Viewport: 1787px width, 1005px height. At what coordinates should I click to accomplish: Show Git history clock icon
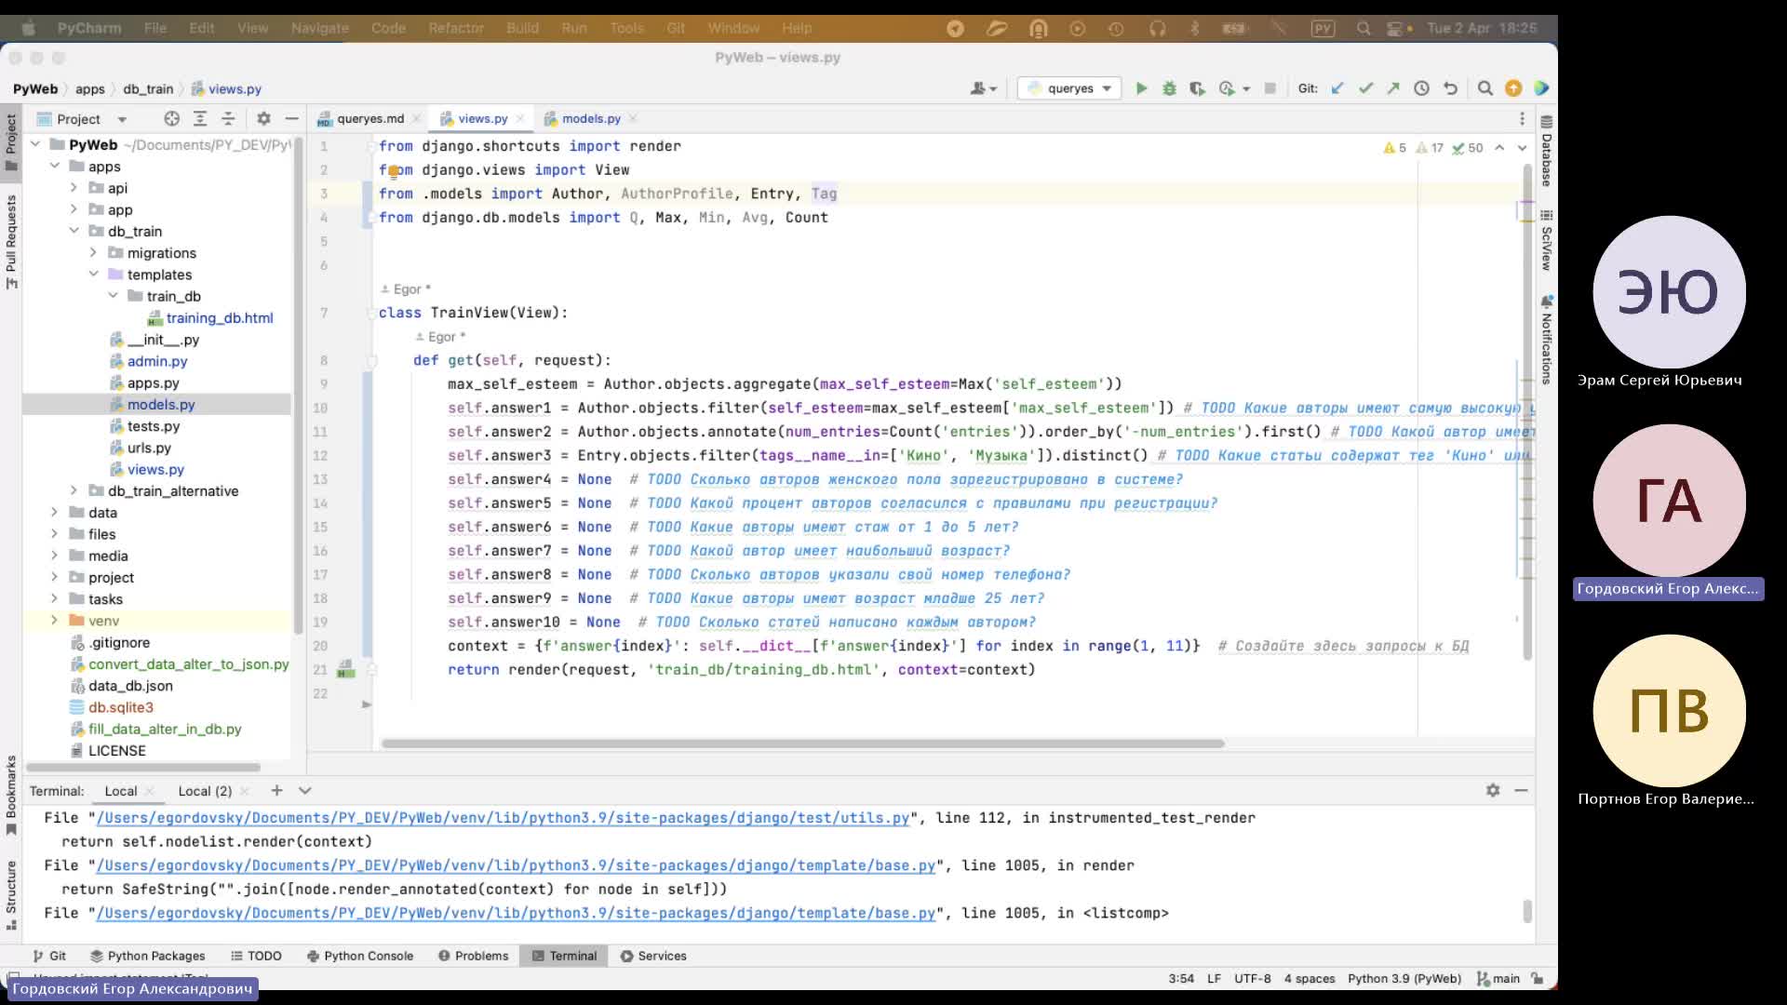pos(1421,88)
